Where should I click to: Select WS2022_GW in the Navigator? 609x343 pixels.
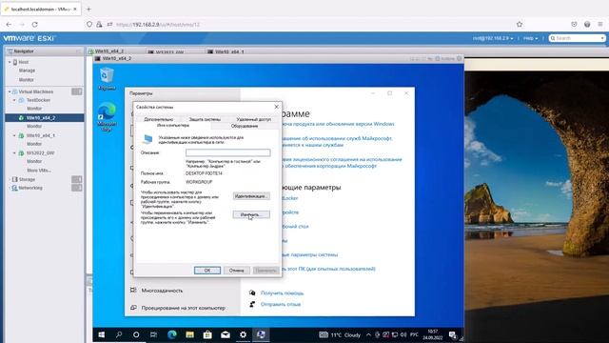40,152
